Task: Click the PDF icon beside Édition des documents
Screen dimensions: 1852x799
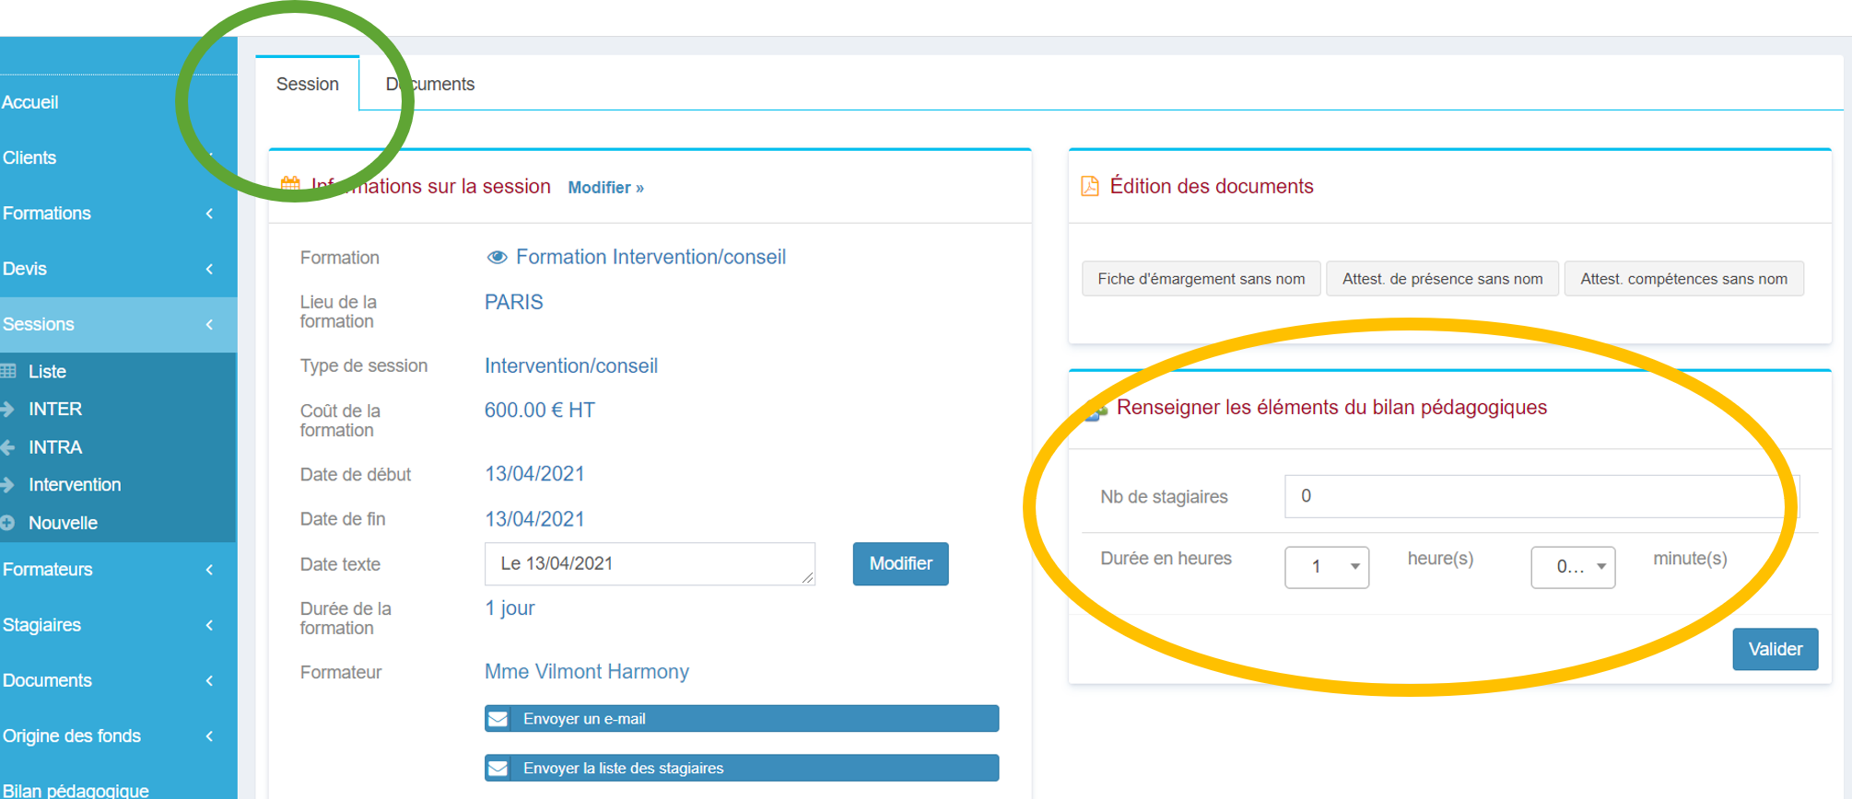Action: (x=1090, y=187)
